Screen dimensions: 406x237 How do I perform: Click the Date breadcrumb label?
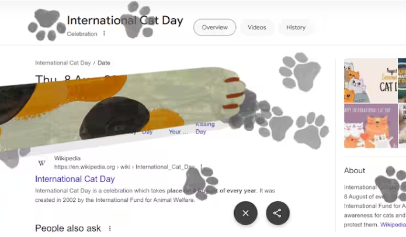[104, 63]
